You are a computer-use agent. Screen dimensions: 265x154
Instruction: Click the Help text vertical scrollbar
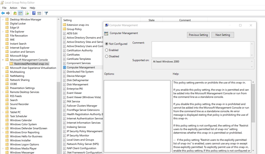pos(253,114)
